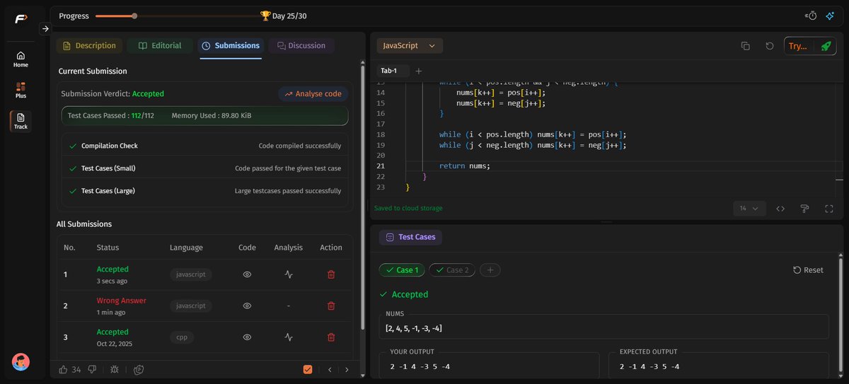Viewport: 849px width, 384px height.
Task: Click the Compilation Check row
Action: click(x=205, y=146)
